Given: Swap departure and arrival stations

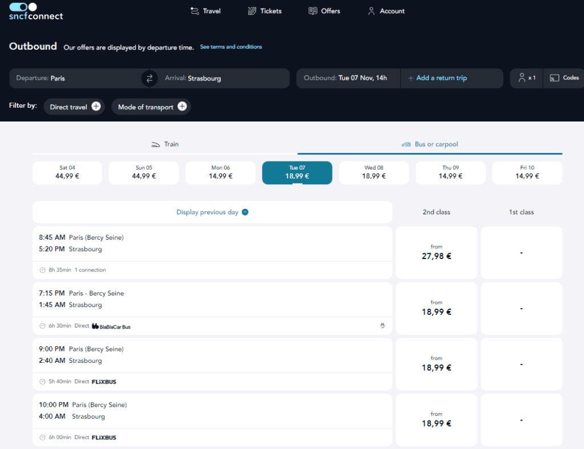Looking at the screenshot, I should point(149,79).
